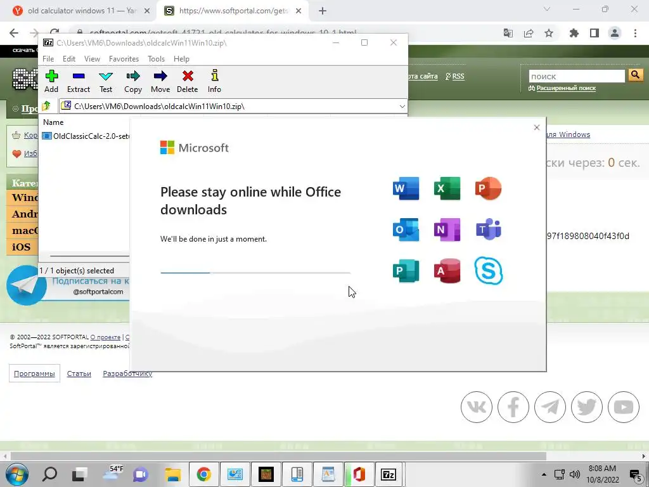The height and width of the screenshot is (487, 649).
Task: Open the Tools menu in 7-Zip
Action: coord(156,59)
